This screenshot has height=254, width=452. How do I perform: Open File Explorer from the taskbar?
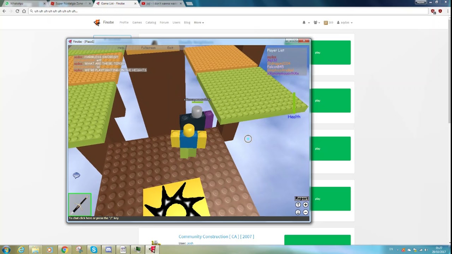[36, 250]
